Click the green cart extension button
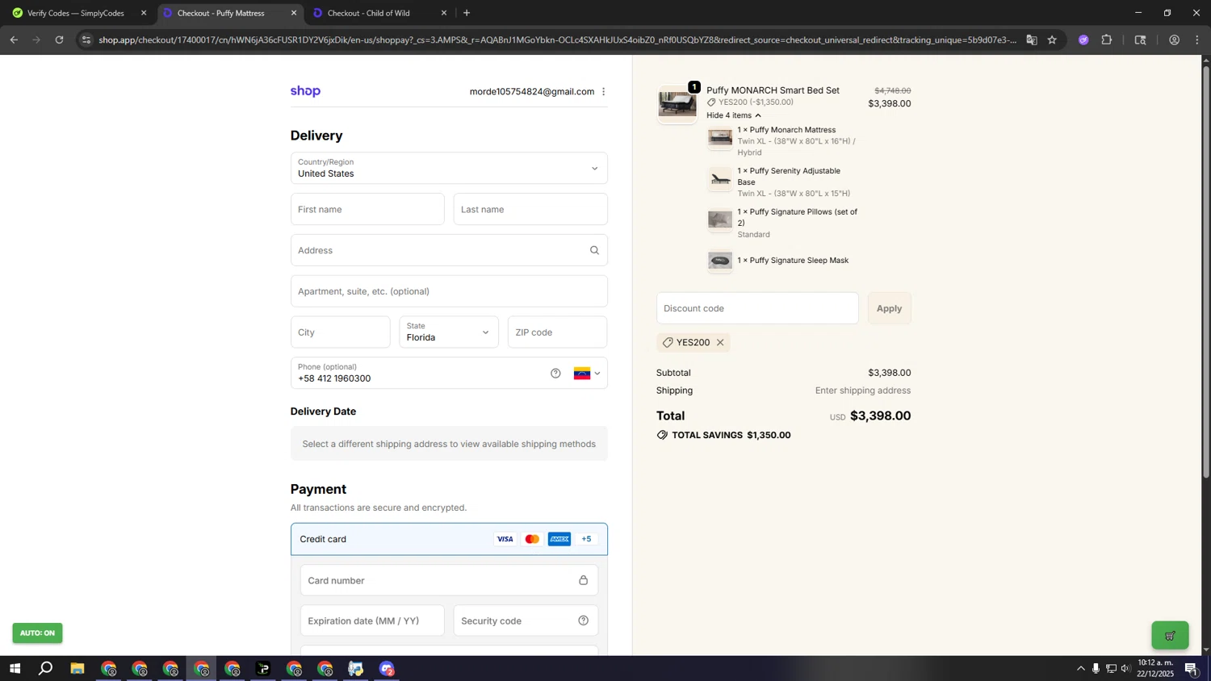 (x=1170, y=636)
